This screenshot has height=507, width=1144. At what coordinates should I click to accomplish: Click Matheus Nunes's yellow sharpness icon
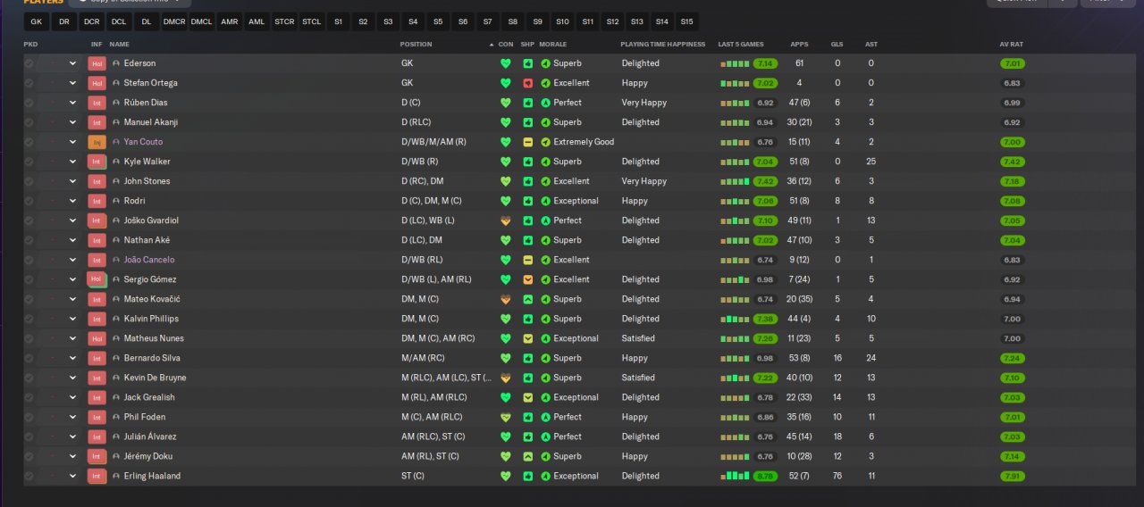pos(528,338)
